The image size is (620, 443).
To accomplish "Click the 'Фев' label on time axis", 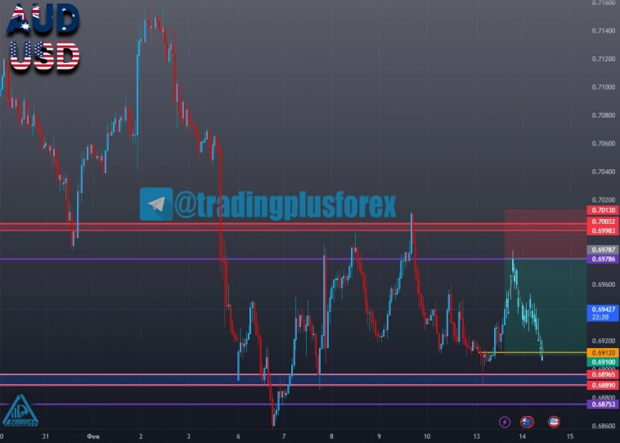I will pos(93,436).
